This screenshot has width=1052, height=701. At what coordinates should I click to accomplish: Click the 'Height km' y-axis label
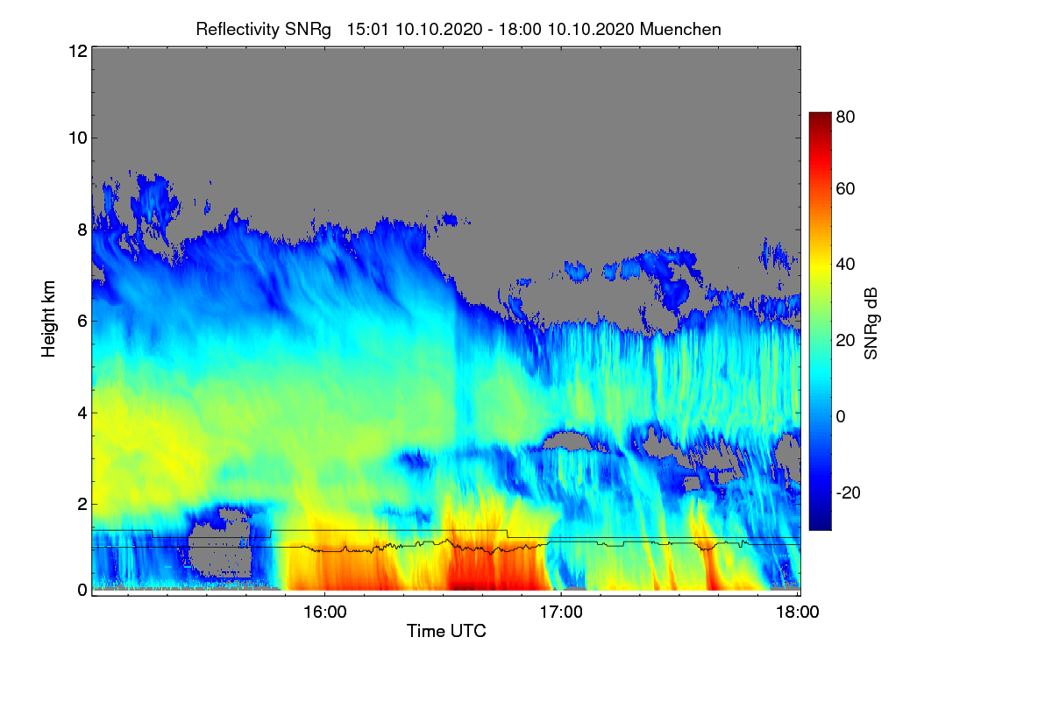click(x=49, y=320)
